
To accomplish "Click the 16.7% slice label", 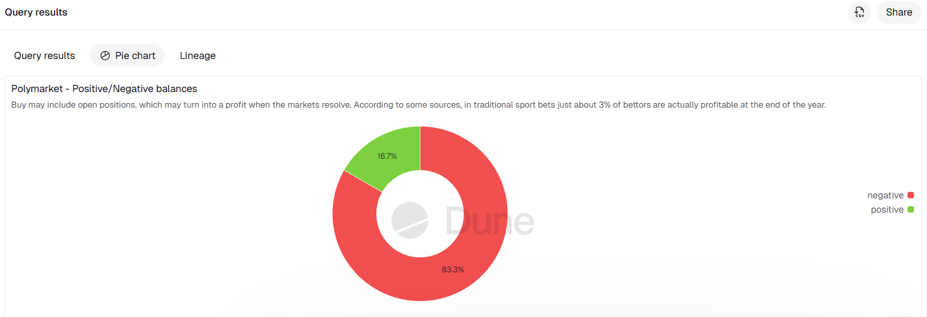I will click(387, 156).
